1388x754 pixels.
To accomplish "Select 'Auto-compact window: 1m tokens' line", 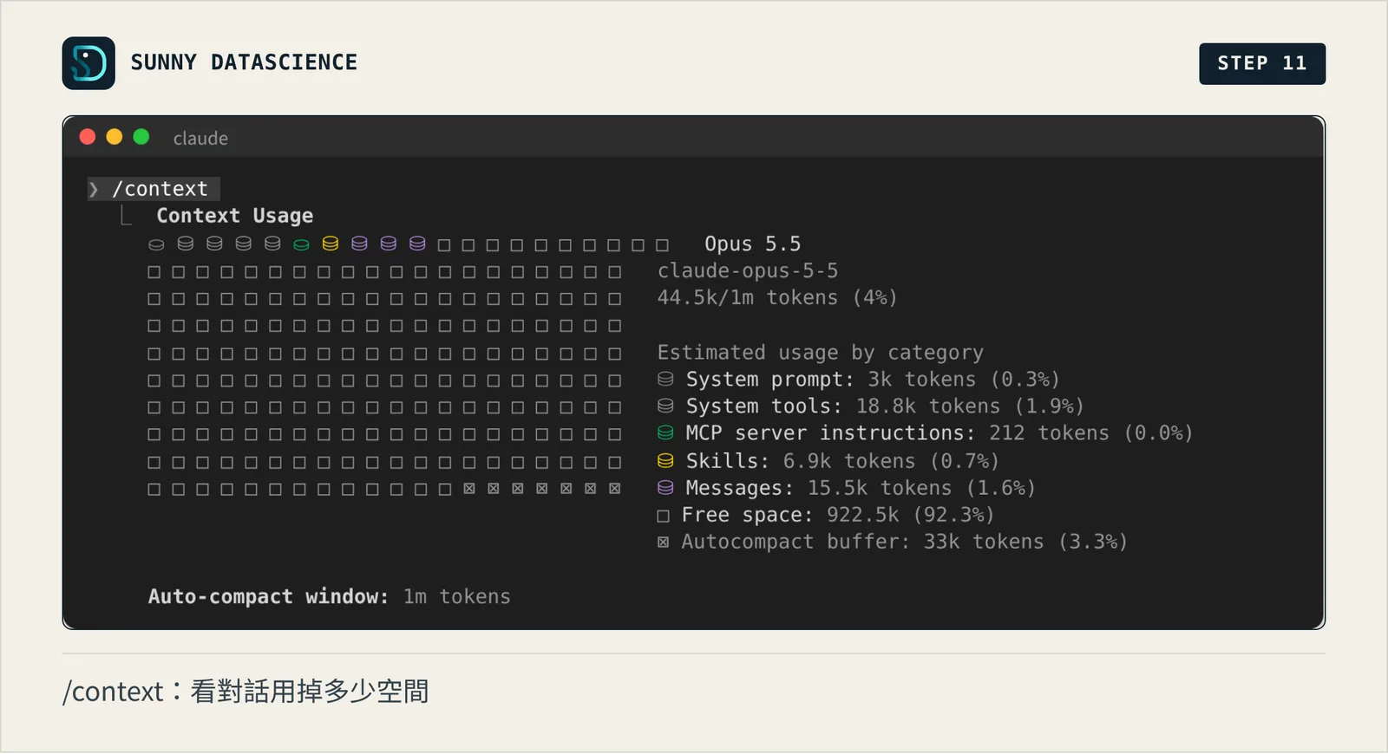I will pos(330,597).
